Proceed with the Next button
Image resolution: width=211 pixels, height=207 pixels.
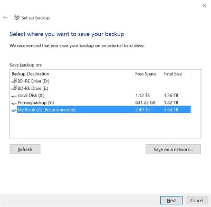[x=171, y=201]
